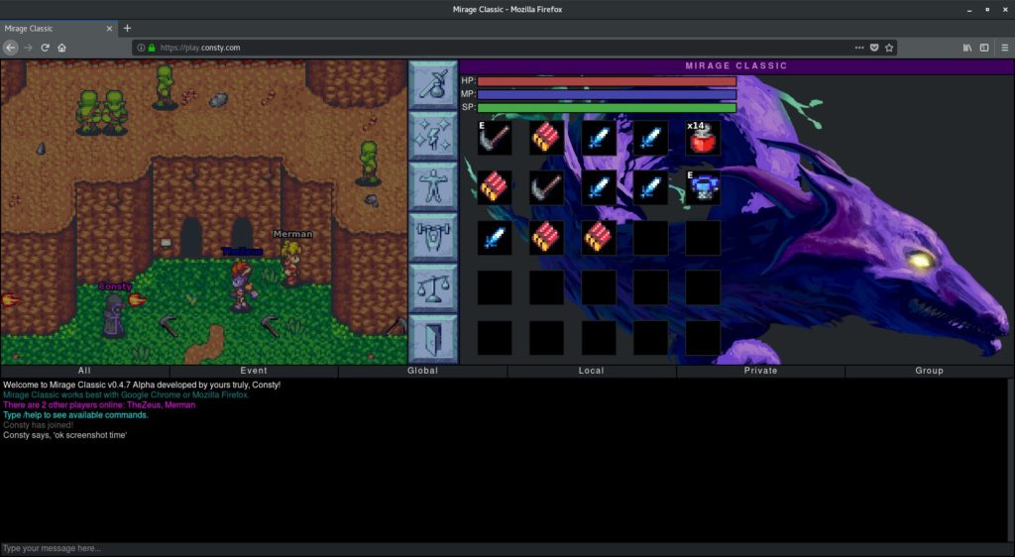This screenshot has height=557, width=1015.
Task: Open the Firefox hamburger menu
Action: [x=1002, y=48]
